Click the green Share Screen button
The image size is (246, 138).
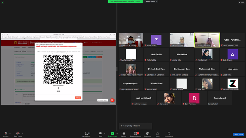point(112,134)
